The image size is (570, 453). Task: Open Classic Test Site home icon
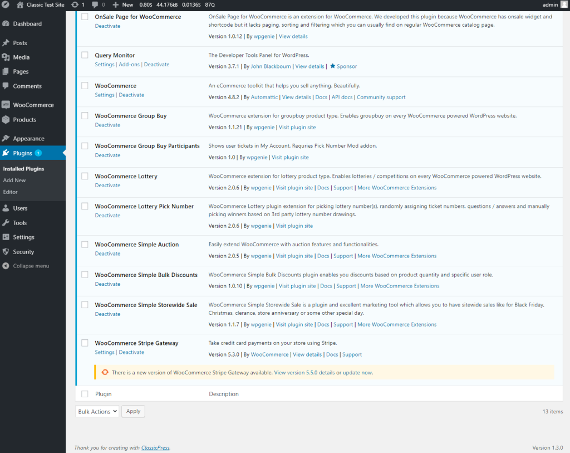(20, 4)
